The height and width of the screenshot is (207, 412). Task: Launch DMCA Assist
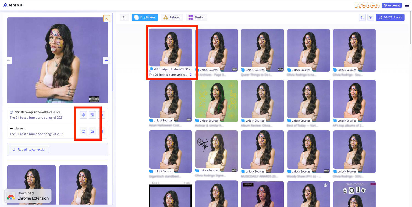click(390, 17)
